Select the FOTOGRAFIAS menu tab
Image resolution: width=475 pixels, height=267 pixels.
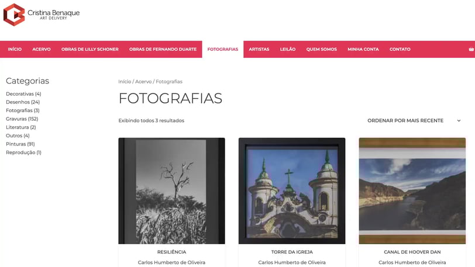tap(223, 49)
